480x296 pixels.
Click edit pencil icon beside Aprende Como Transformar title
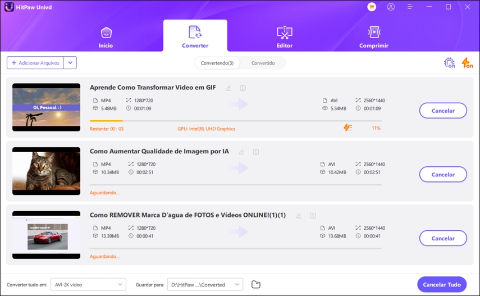(x=228, y=88)
